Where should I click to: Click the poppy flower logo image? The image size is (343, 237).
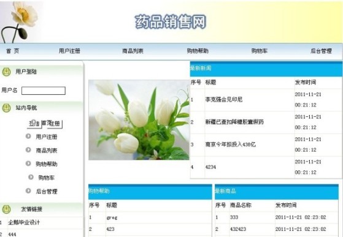coord(20,21)
